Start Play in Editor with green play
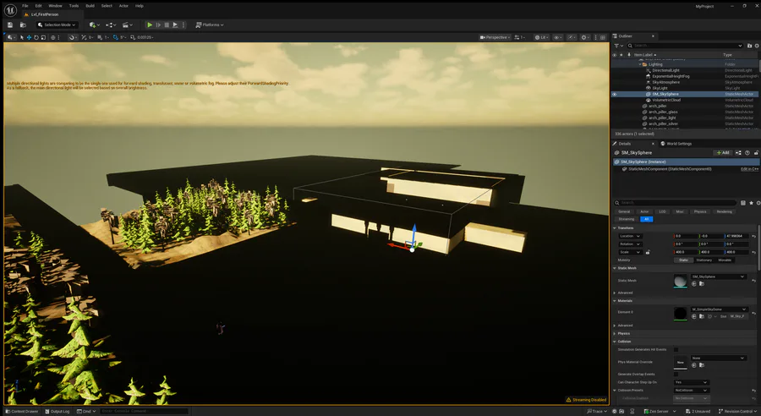761x416 pixels. coord(150,25)
